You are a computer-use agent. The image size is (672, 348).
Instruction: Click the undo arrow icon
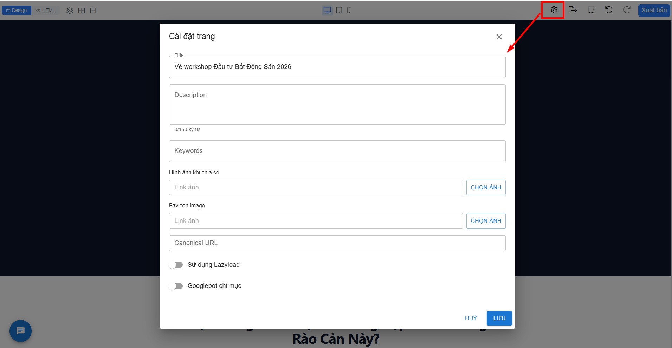click(608, 10)
